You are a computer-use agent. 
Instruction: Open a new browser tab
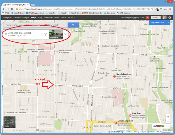(33, 5)
